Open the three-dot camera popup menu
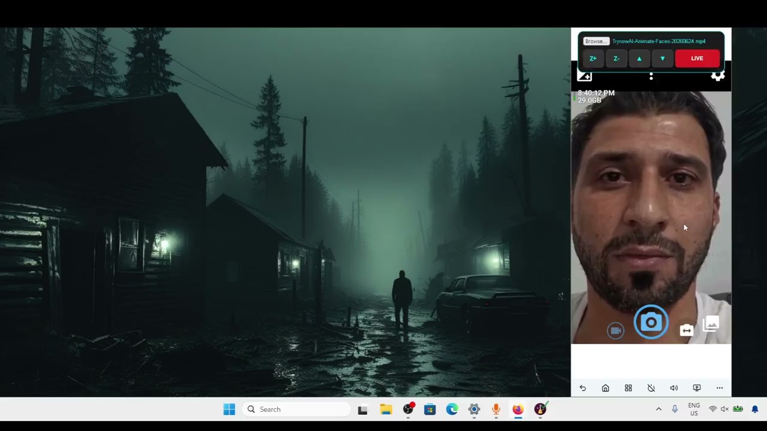The width and height of the screenshot is (767, 431). (x=651, y=76)
